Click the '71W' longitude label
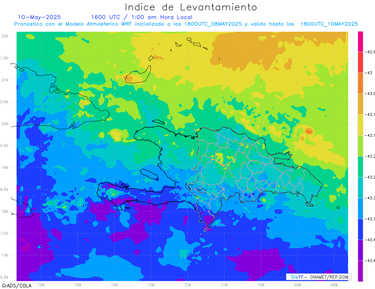Viewport: 375px width, 289px height. [224, 285]
